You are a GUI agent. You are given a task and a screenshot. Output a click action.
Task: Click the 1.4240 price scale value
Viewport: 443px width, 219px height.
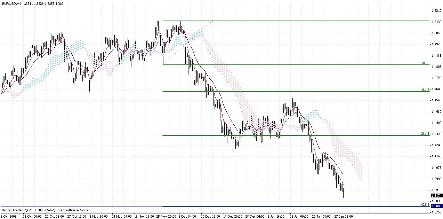437,146
